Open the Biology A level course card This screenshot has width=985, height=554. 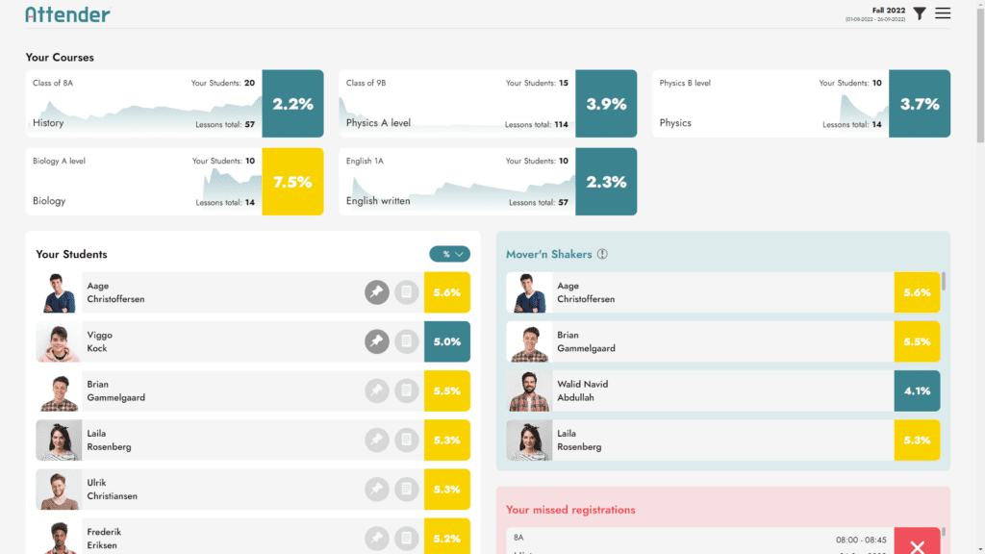tap(144, 182)
